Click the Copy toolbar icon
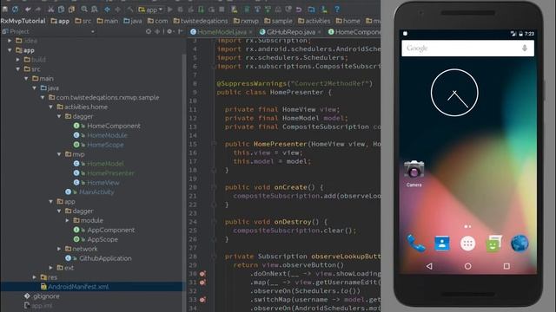The image size is (556, 312). coord(61,10)
